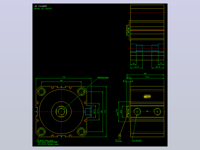Select the "36.5" vertical dimension text

pos(94,112)
